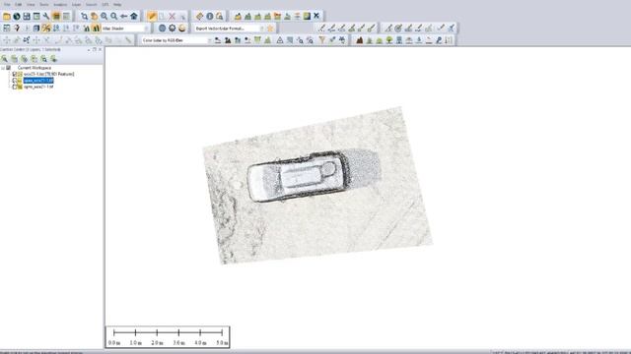Click the red X delete icon
631x354 pixels.
172,16
